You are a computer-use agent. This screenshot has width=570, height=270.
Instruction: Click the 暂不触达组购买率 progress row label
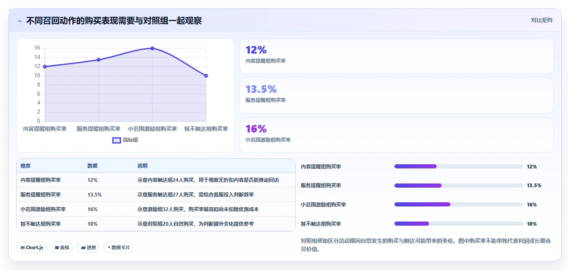321,224
